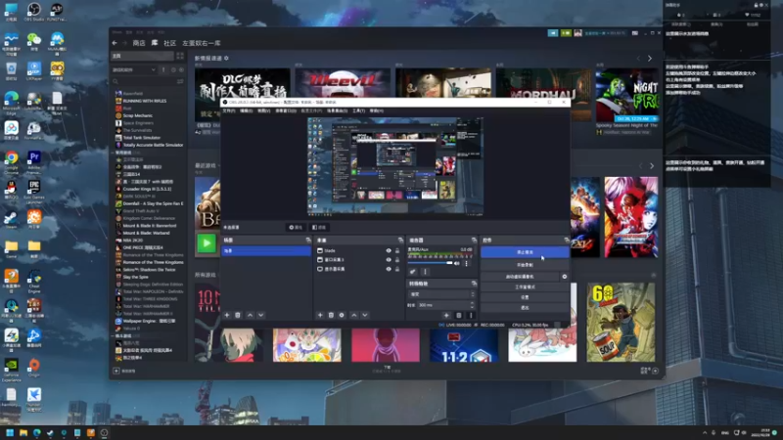Mute Mic/Aux with speaker icon
The image size is (783, 440).
[x=456, y=263]
